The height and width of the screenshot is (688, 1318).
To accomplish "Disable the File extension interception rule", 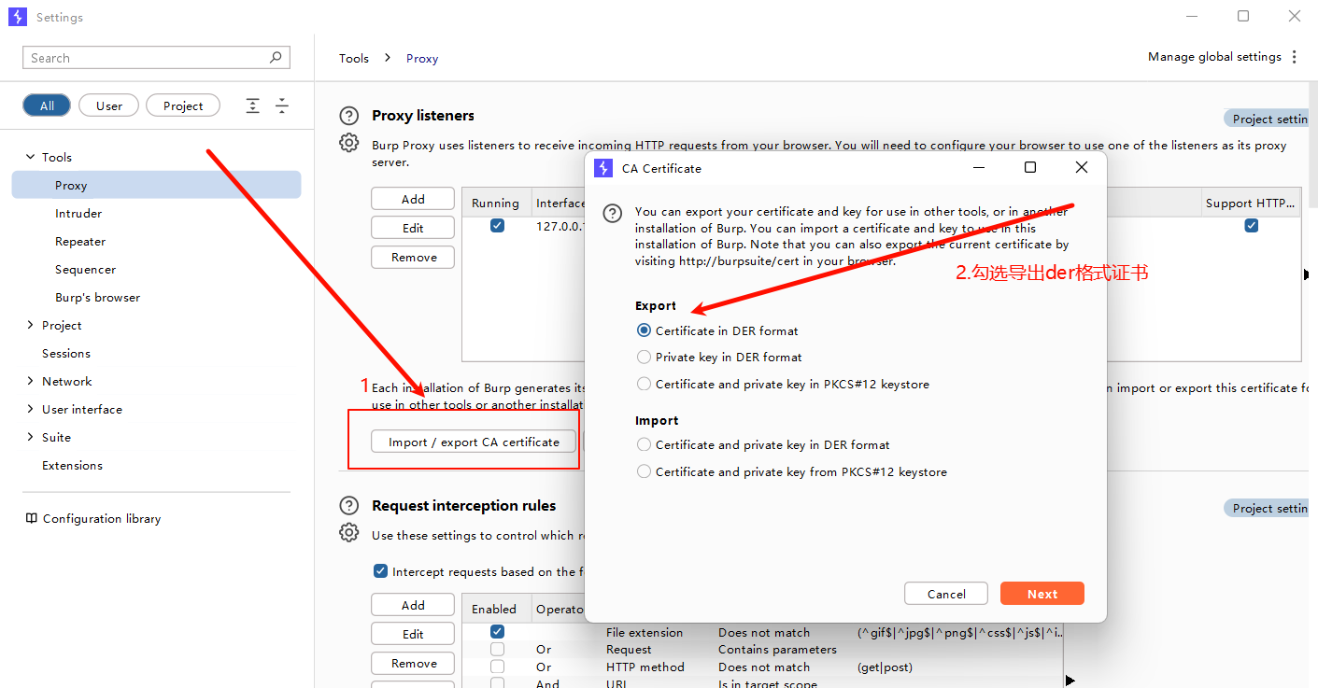I will [x=497, y=632].
